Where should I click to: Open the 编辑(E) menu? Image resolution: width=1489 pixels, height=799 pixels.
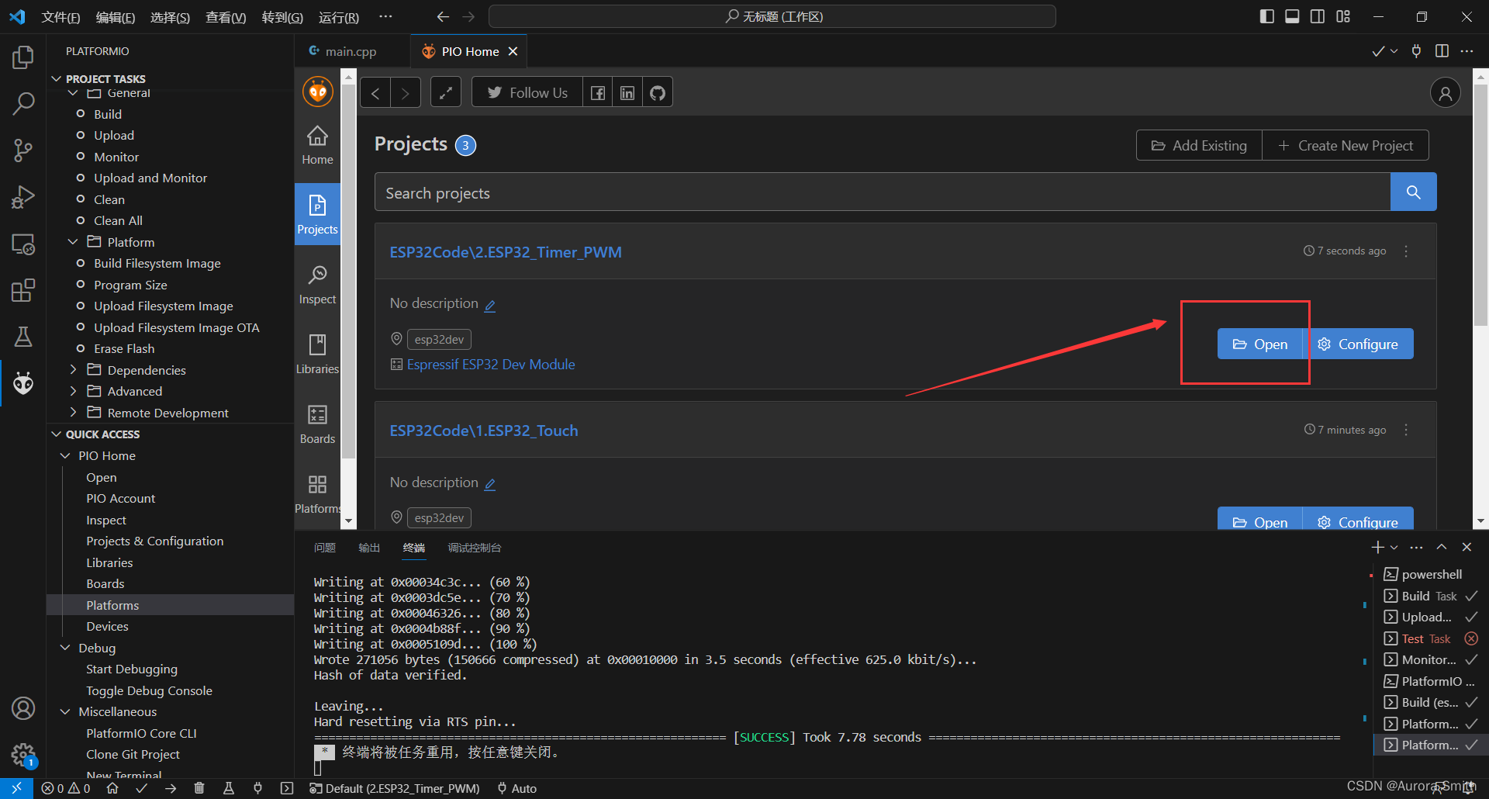115,17
